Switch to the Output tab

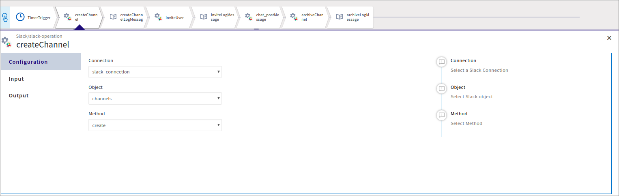coord(41,96)
